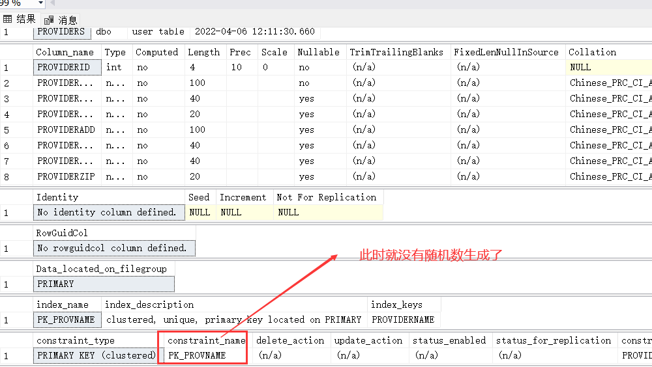
Task: Click the Collation NULL cell
Action: tap(606, 67)
